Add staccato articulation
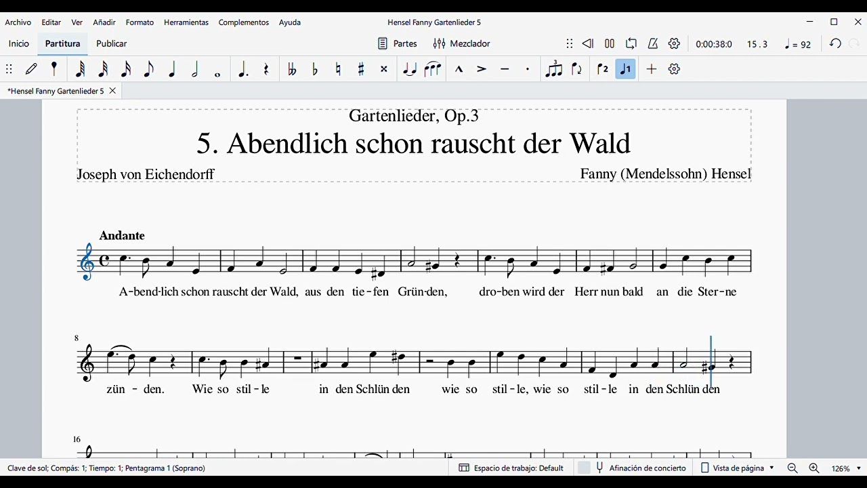This screenshot has height=488, width=867. (528, 69)
